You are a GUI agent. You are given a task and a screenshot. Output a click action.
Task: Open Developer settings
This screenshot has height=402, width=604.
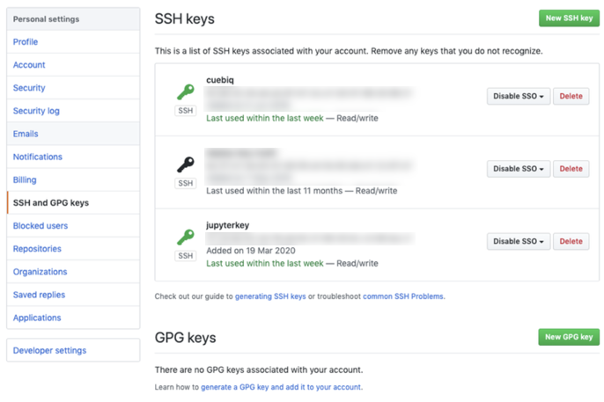(x=49, y=350)
